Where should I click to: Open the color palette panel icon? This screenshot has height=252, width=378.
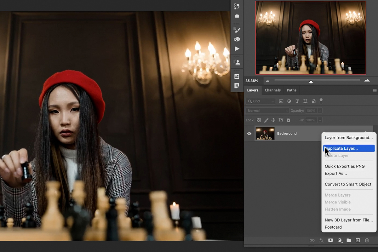click(x=237, y=39)
